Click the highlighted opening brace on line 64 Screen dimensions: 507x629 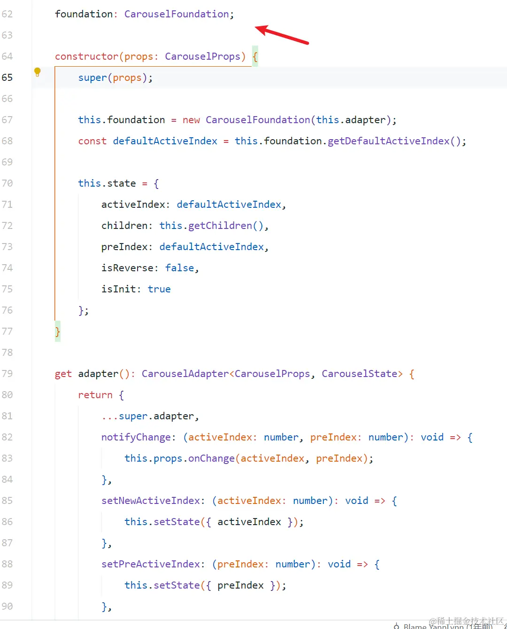click(255, 56)
